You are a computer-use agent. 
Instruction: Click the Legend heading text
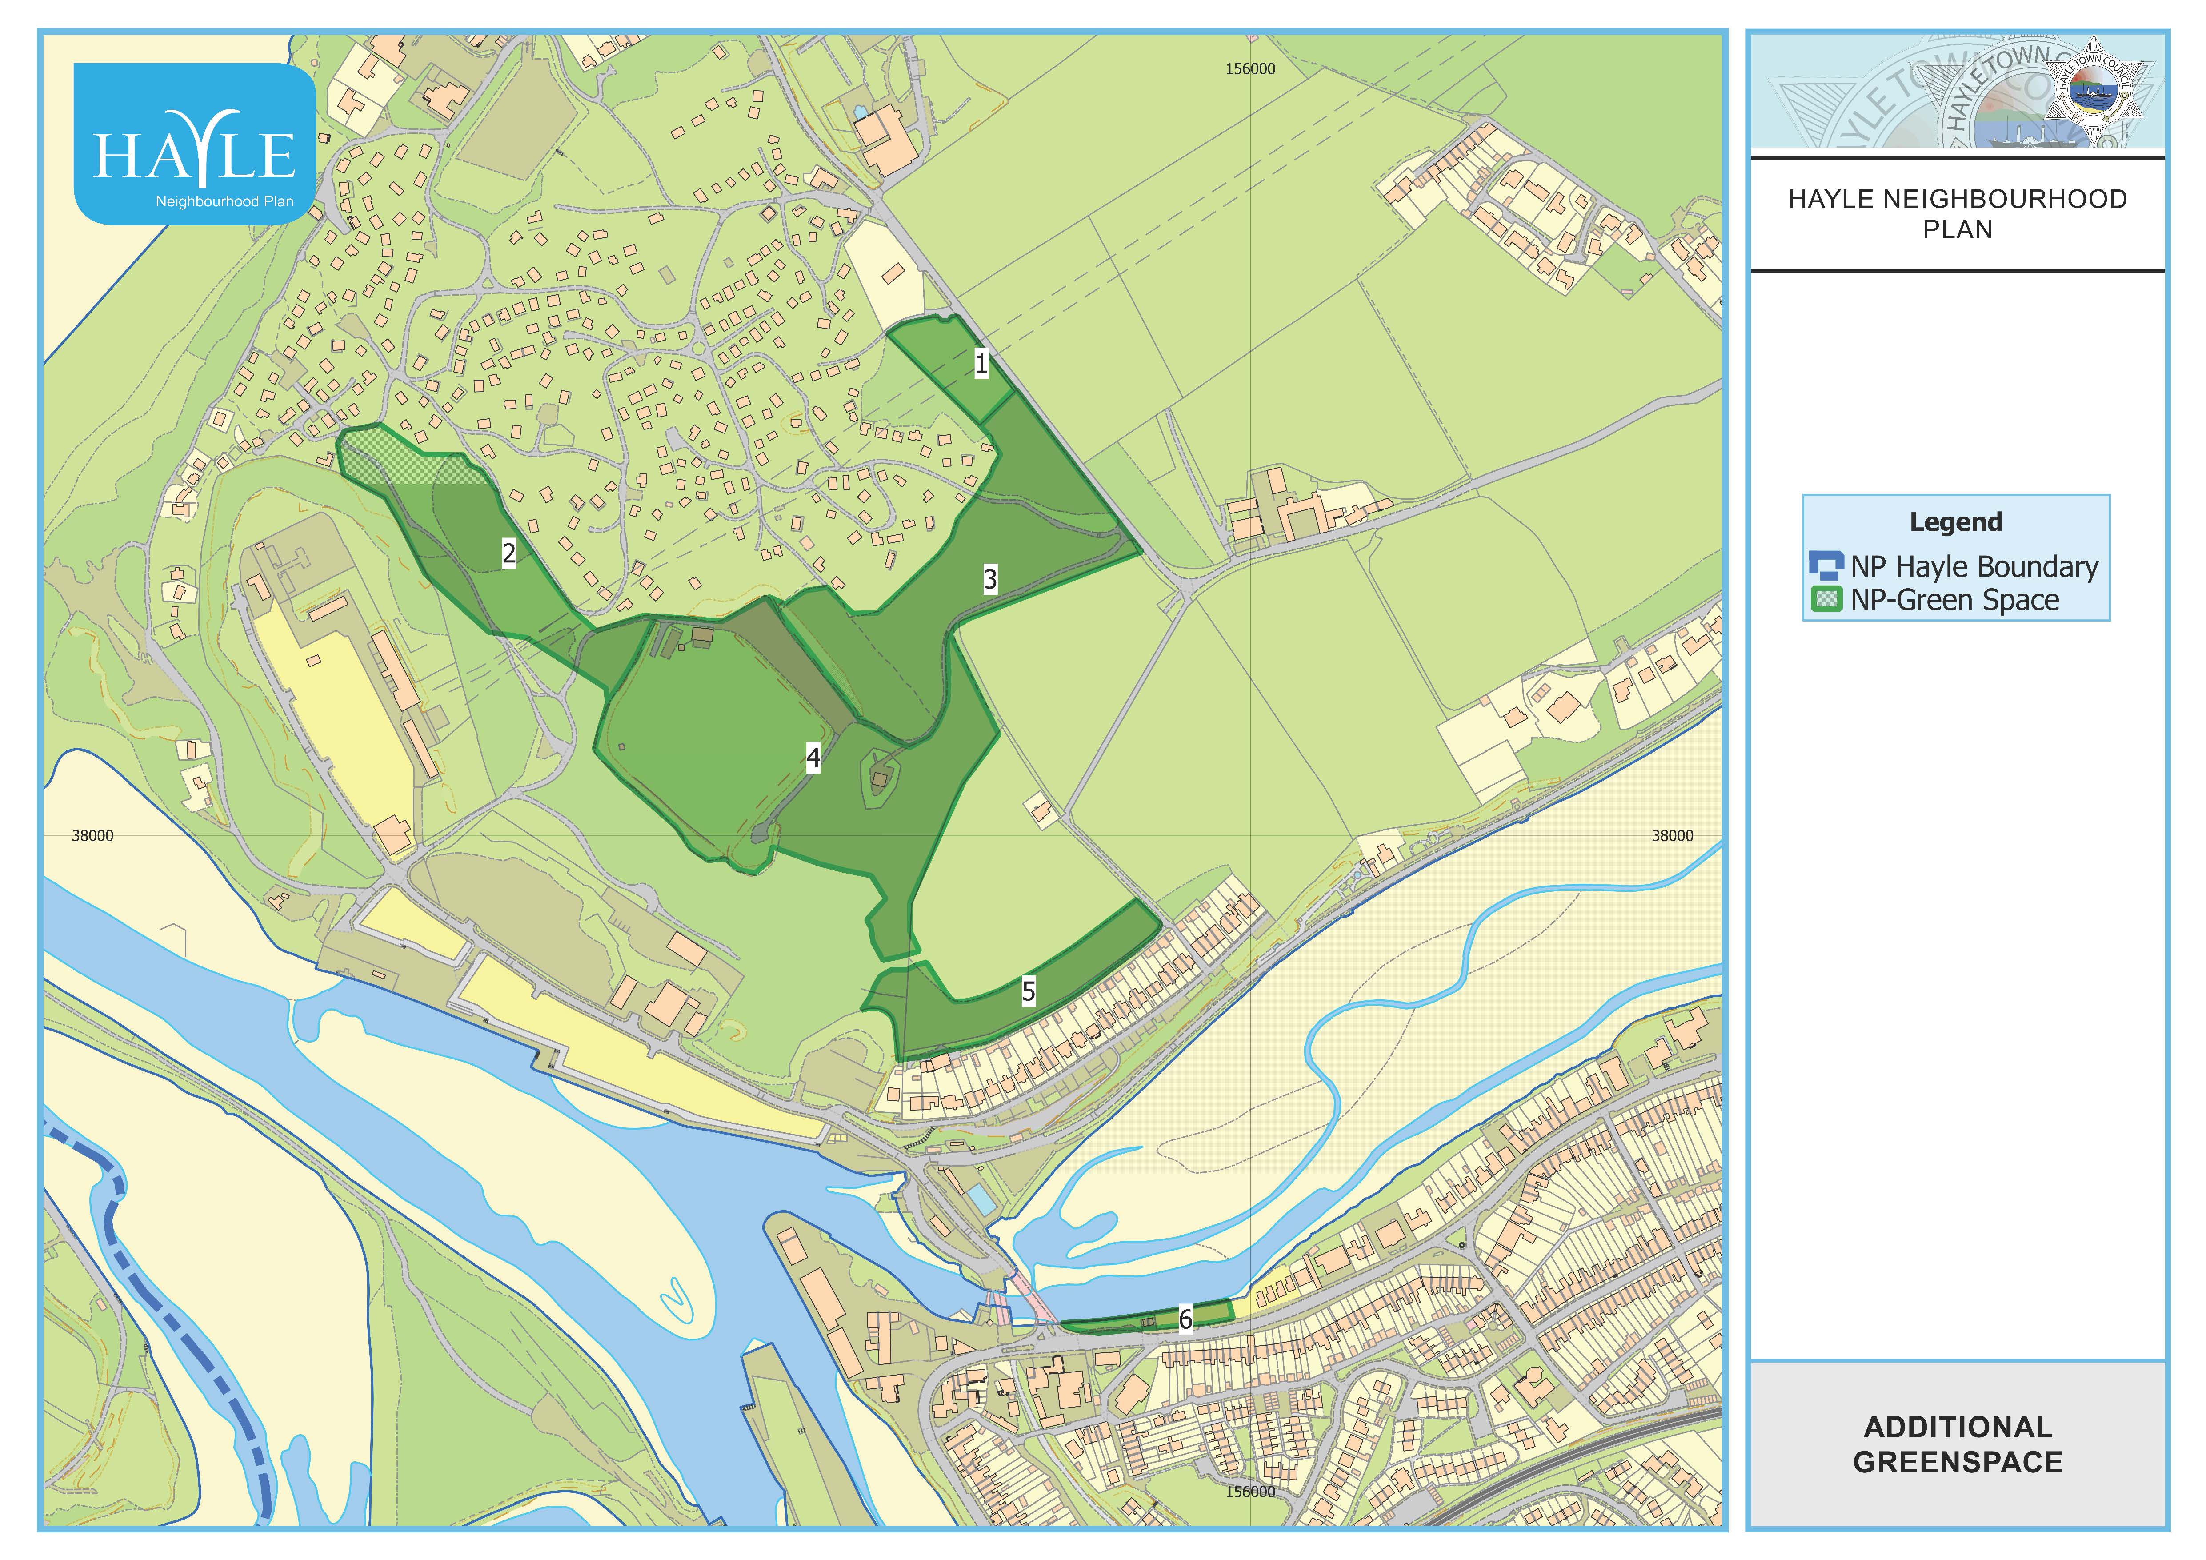1955,522
